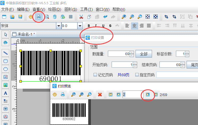198x125 pixels.
Task: Click the red X icon in print preview
Action: pyautogui.click(x=100, y=94)
